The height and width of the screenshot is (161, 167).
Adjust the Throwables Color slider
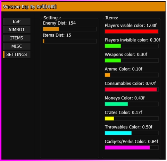click(x=132, y=133)
